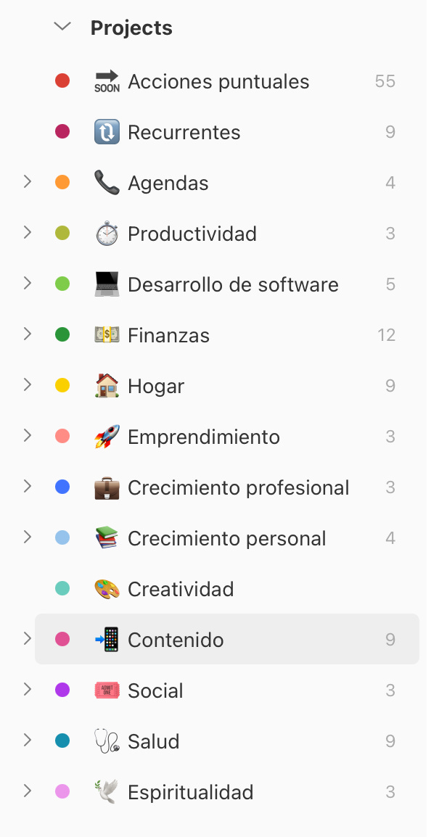Image resolution: width=431 pixels, height=837 pixels.
Task: Select the repeat icon next to Recurrentes
Action: (x=107, y=132)
